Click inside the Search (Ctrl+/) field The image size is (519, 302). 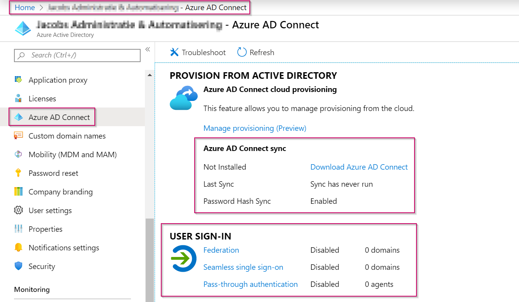click(x=77, y=55)
